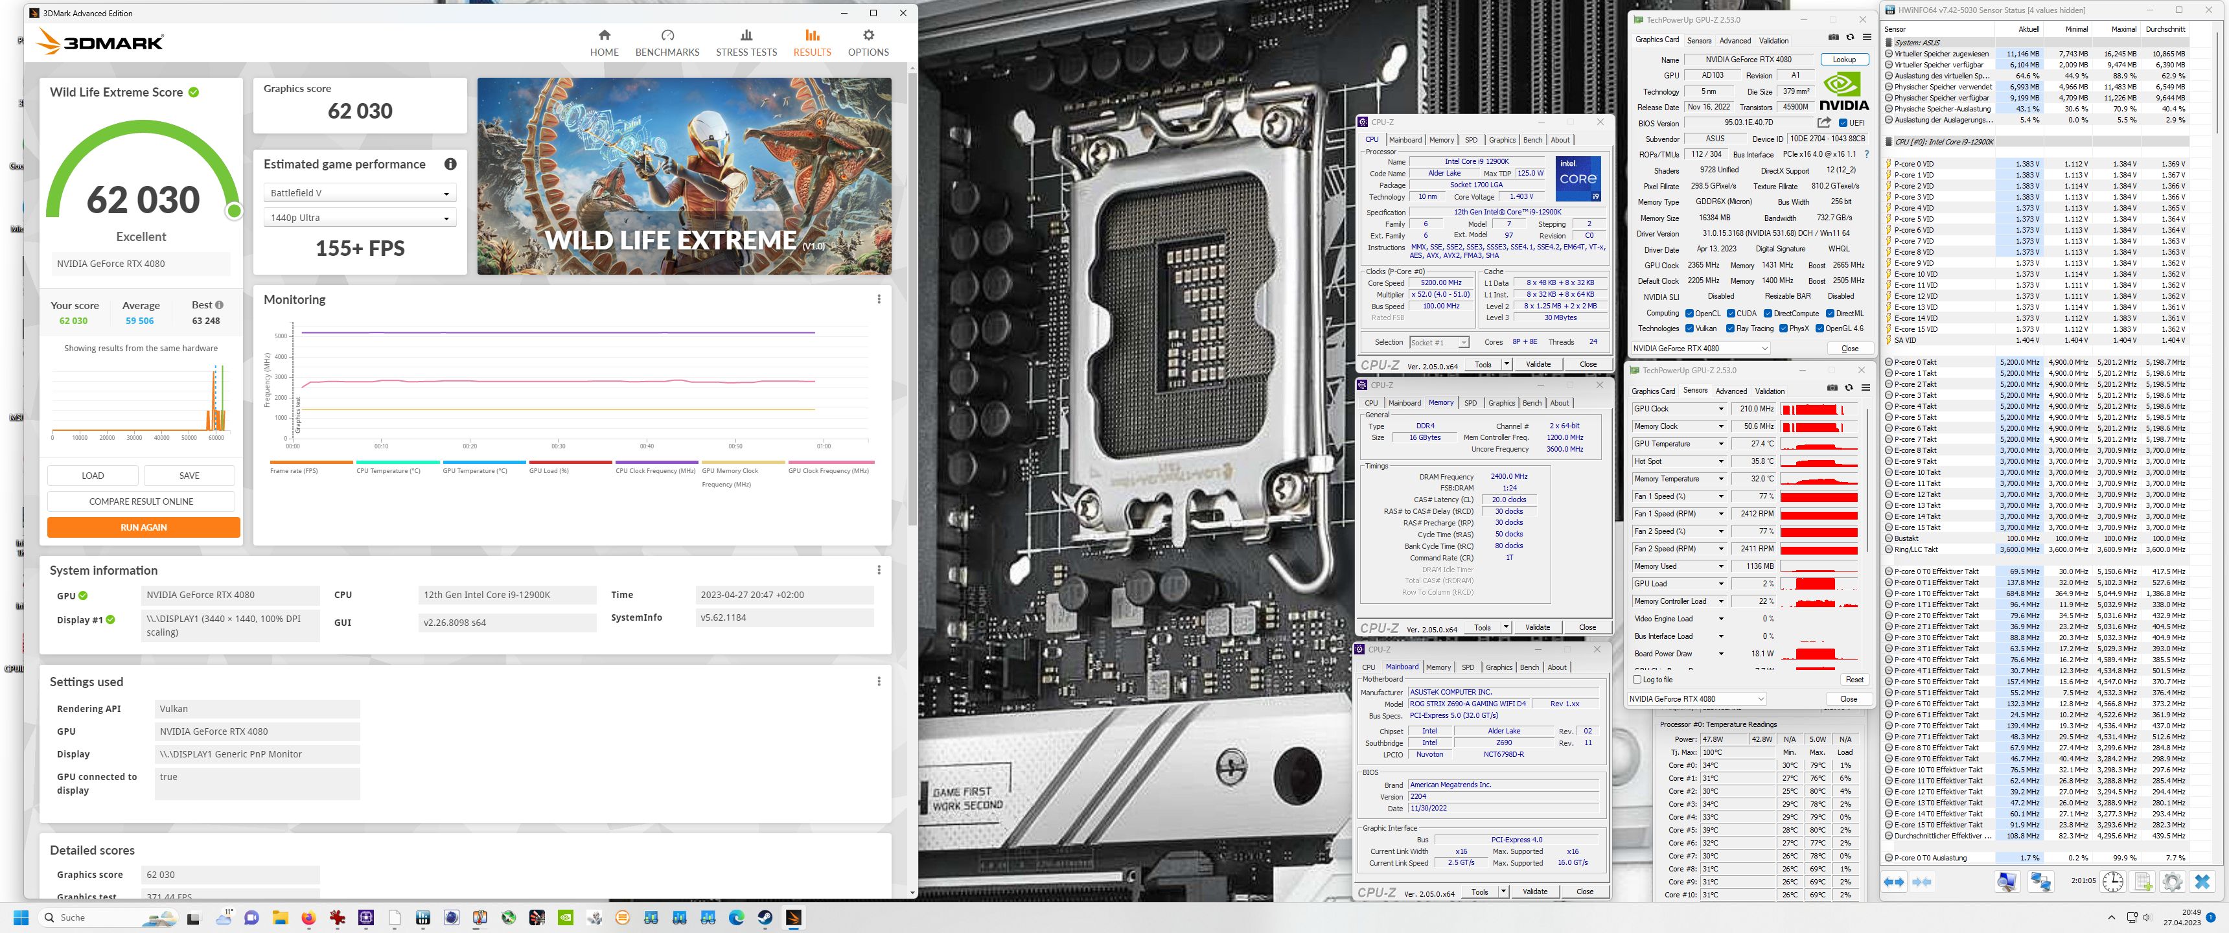Screen dimensions: 2229x933
Task: Open the System information three-dot menu
Action: click(x=879, y=570)
